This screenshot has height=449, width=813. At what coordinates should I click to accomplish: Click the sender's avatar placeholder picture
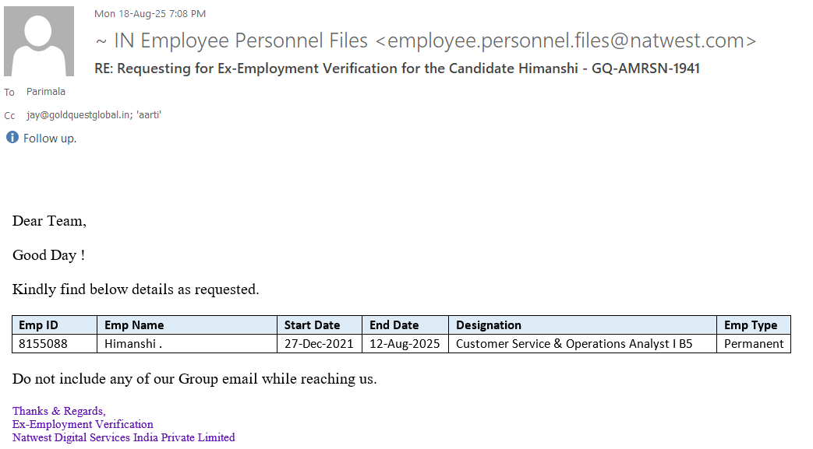(x=39, y=41)
